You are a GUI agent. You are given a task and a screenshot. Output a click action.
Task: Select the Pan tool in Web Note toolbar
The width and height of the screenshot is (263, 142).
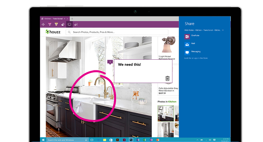(x=43, y=25)
